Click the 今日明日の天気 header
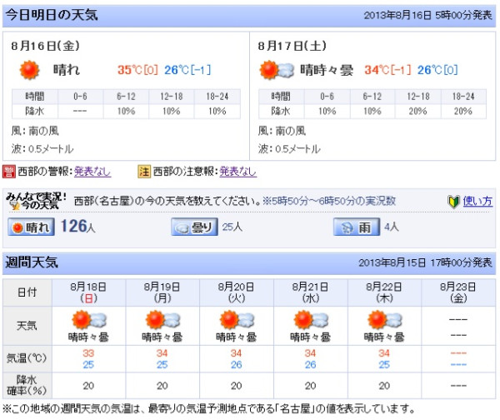The image size is (500, 420). pos(52,15)
